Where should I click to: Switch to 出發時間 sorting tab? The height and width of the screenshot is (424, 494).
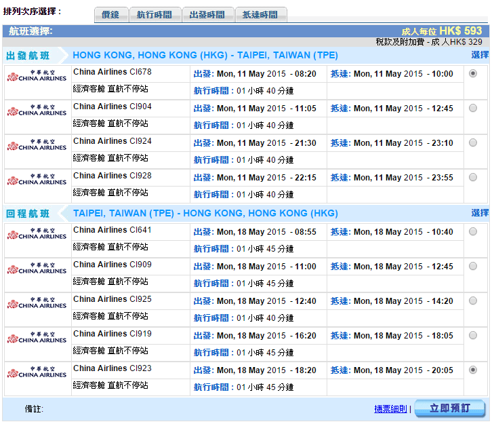click(208, 15)
